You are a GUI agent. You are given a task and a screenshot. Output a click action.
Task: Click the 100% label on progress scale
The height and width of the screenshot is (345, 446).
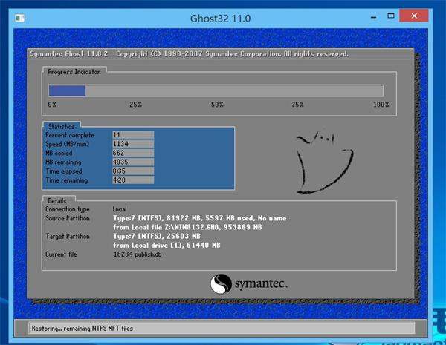pyautogui.click(x=381, y=105)
